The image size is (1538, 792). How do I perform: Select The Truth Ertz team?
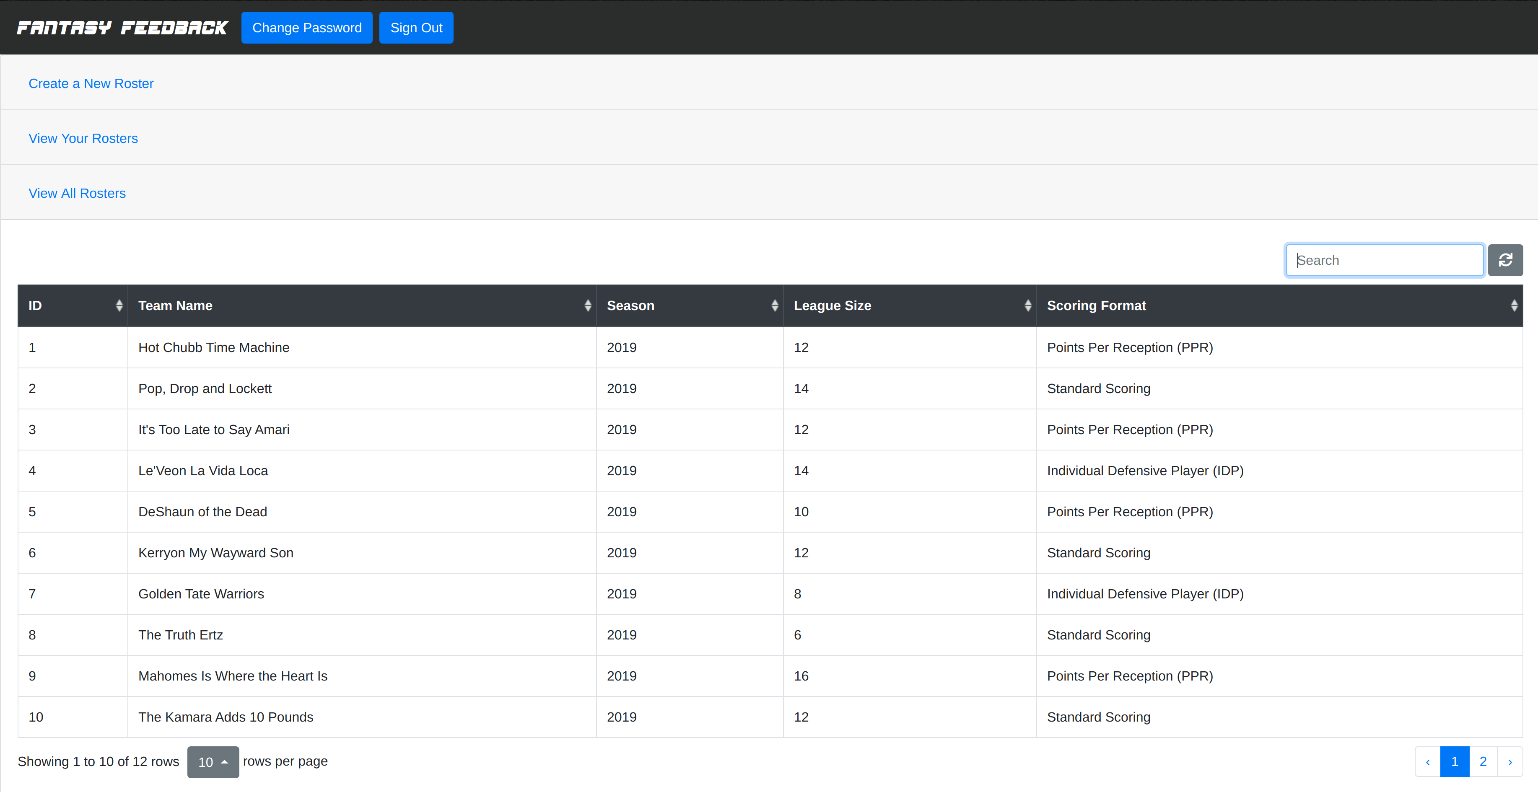pyautogui.click(x=180, y=635)
